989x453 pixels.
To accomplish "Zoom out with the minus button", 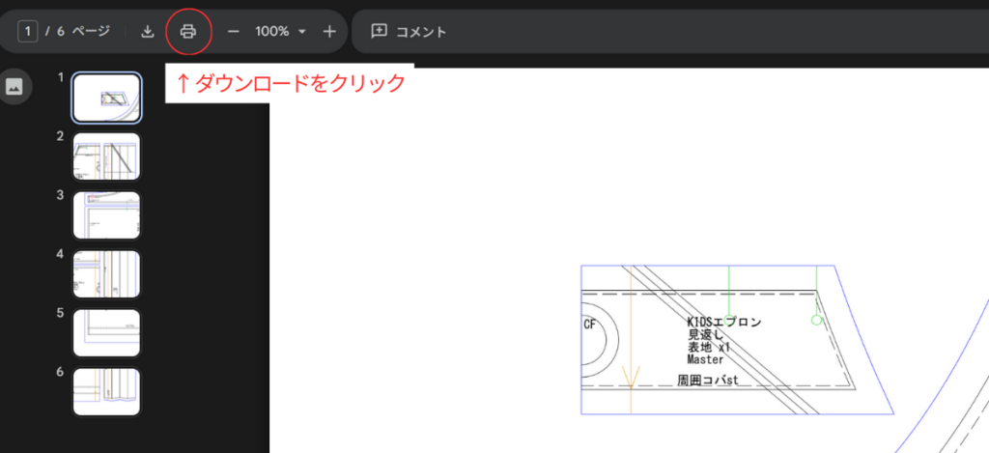I will tap(233, 32).
